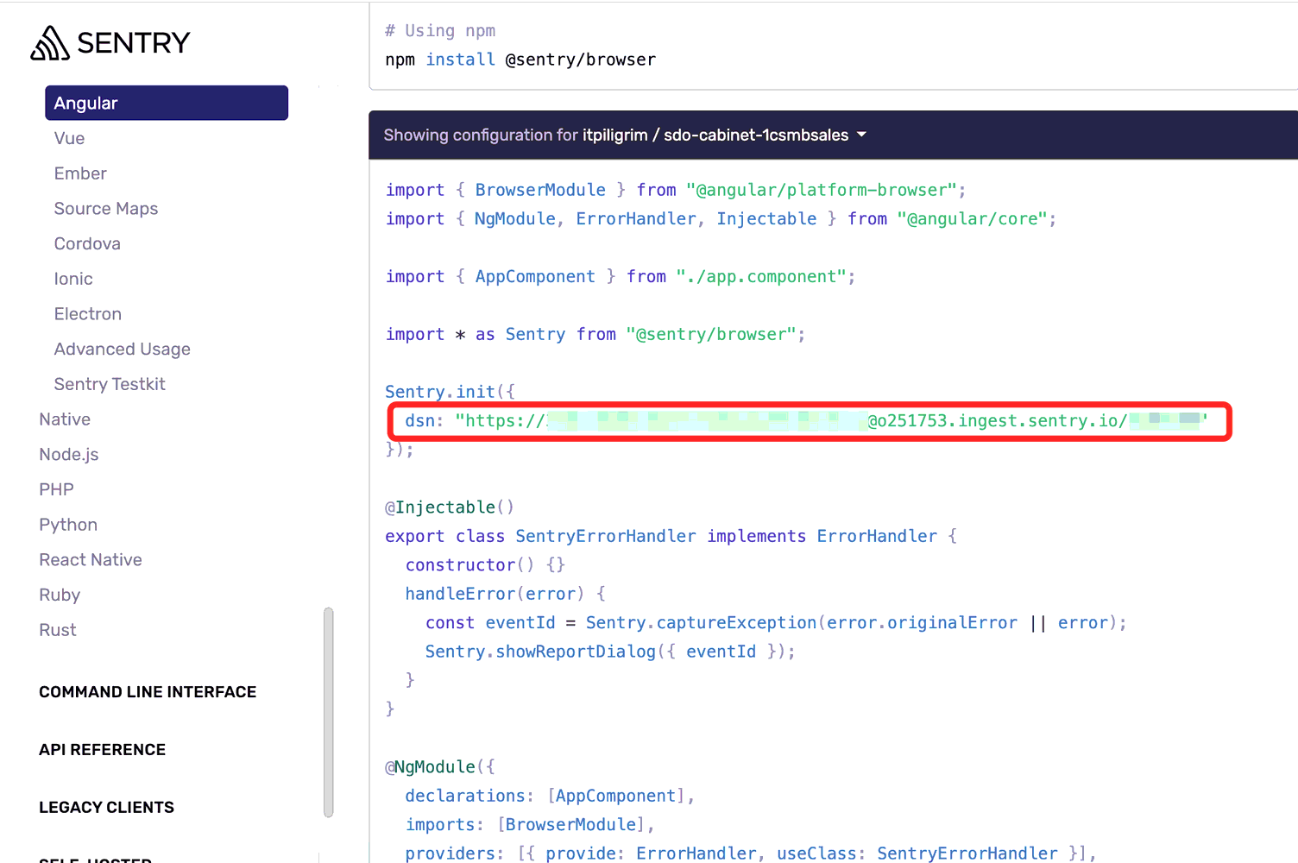Click the sidebar scrollbar thumb

click(x=328, y=712)
